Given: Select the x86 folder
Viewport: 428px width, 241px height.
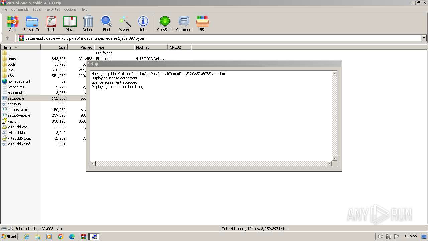Looking at the screenshot, I should pos(11,76).
